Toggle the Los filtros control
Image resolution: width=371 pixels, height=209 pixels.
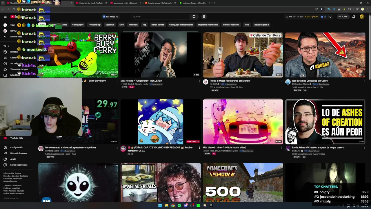(110, 17)
